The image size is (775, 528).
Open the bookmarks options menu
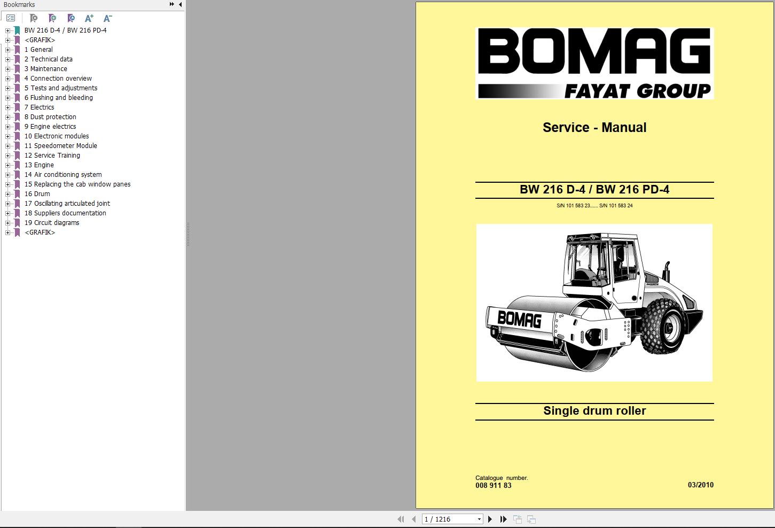[x=11, y=18]
